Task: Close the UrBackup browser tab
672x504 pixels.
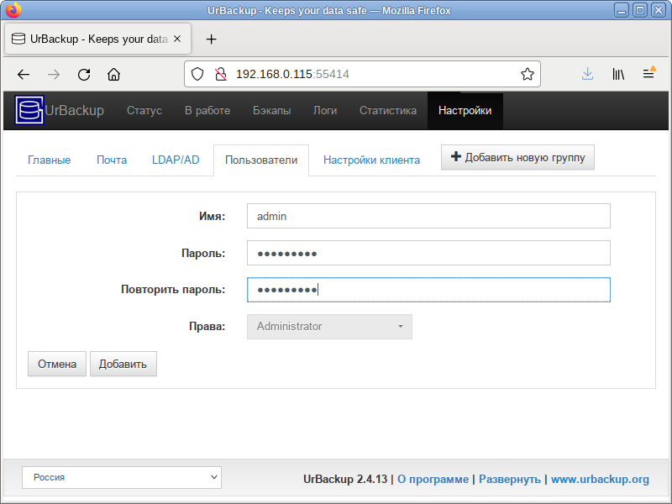Action: [x=177, y=39]
